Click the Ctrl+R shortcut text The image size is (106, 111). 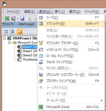coord(94,75)
